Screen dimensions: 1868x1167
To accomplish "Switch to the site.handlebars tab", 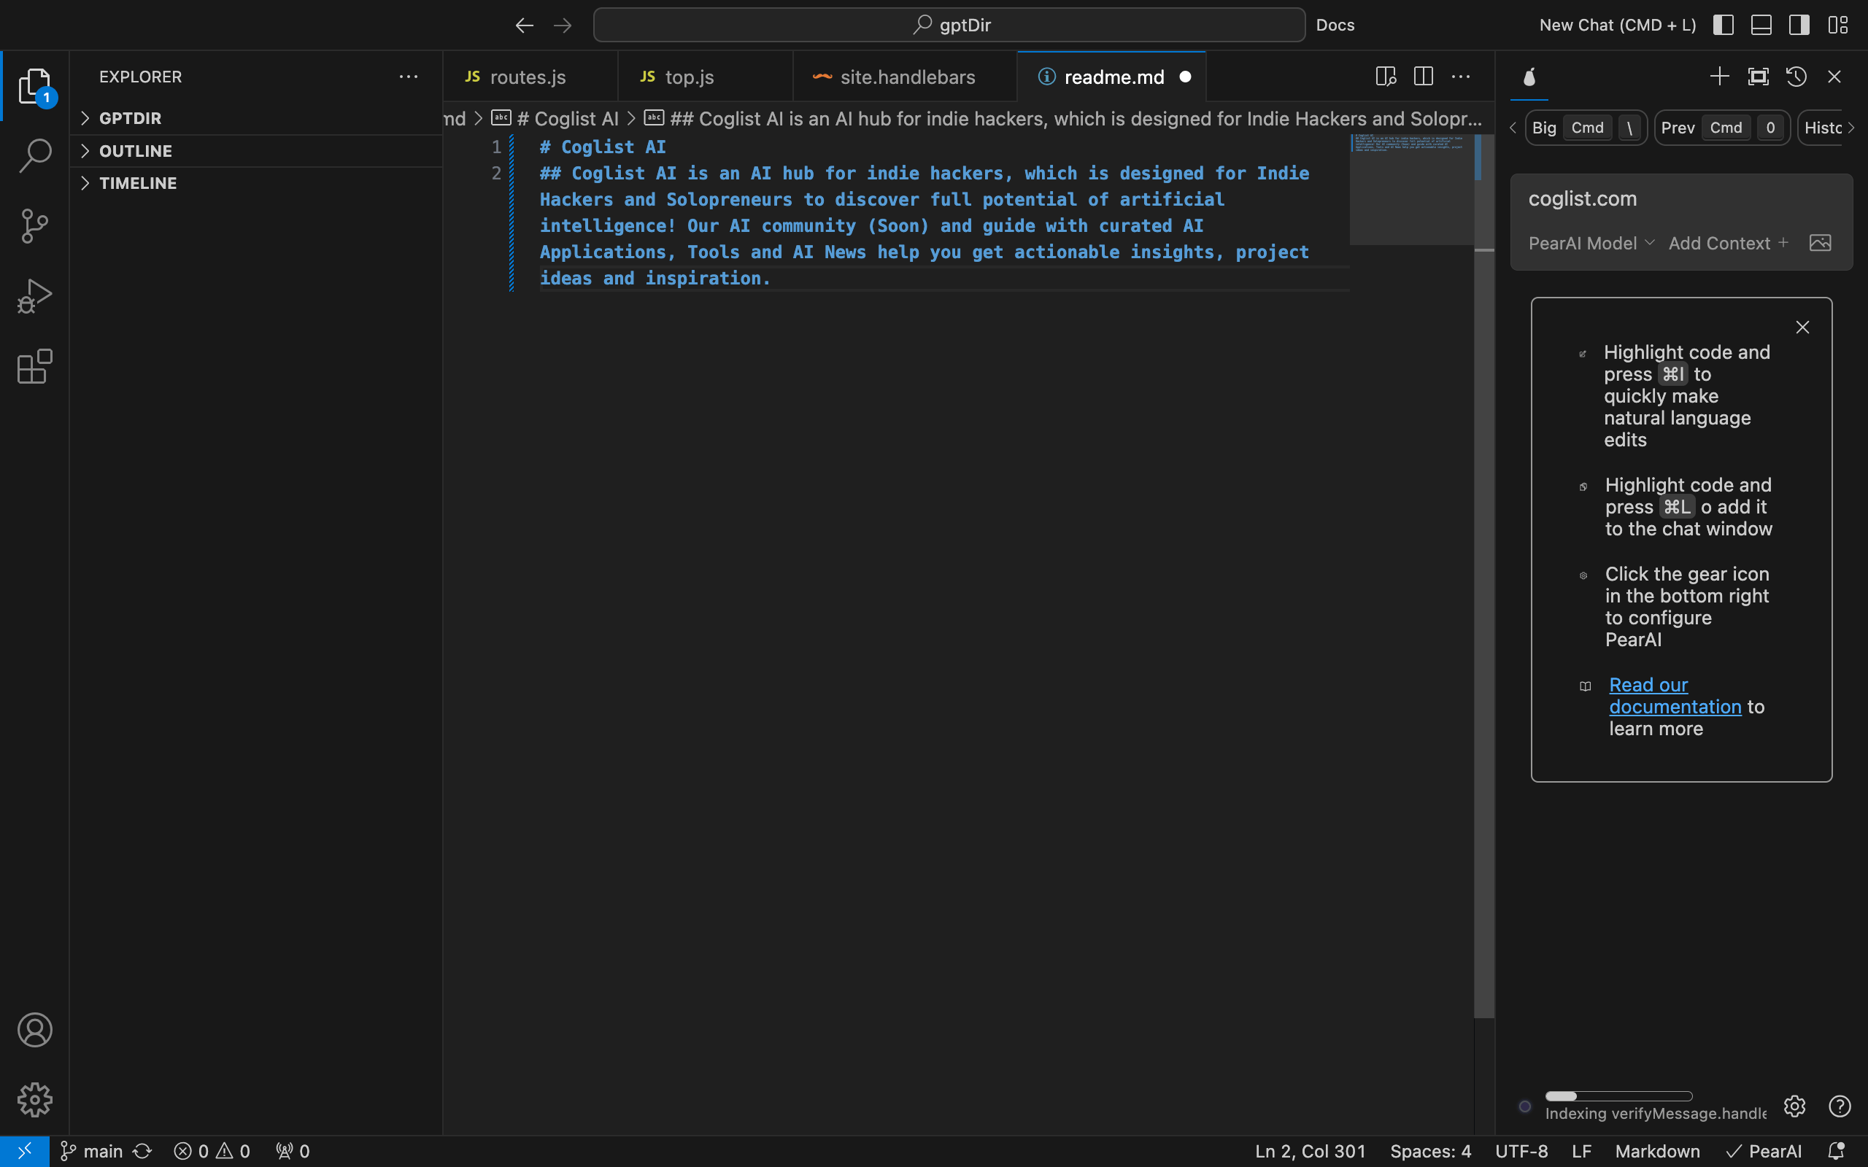I will click(905, 77).
